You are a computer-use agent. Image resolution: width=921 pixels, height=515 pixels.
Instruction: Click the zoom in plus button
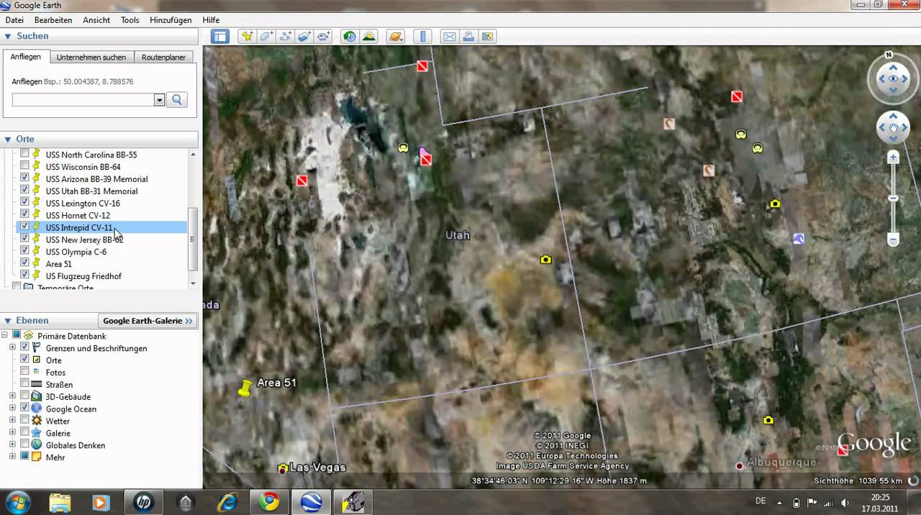(x=894, y=157)
